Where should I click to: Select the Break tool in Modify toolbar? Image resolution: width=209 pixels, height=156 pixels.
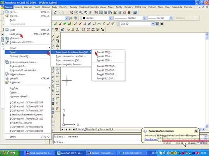[x=57, y=90]
